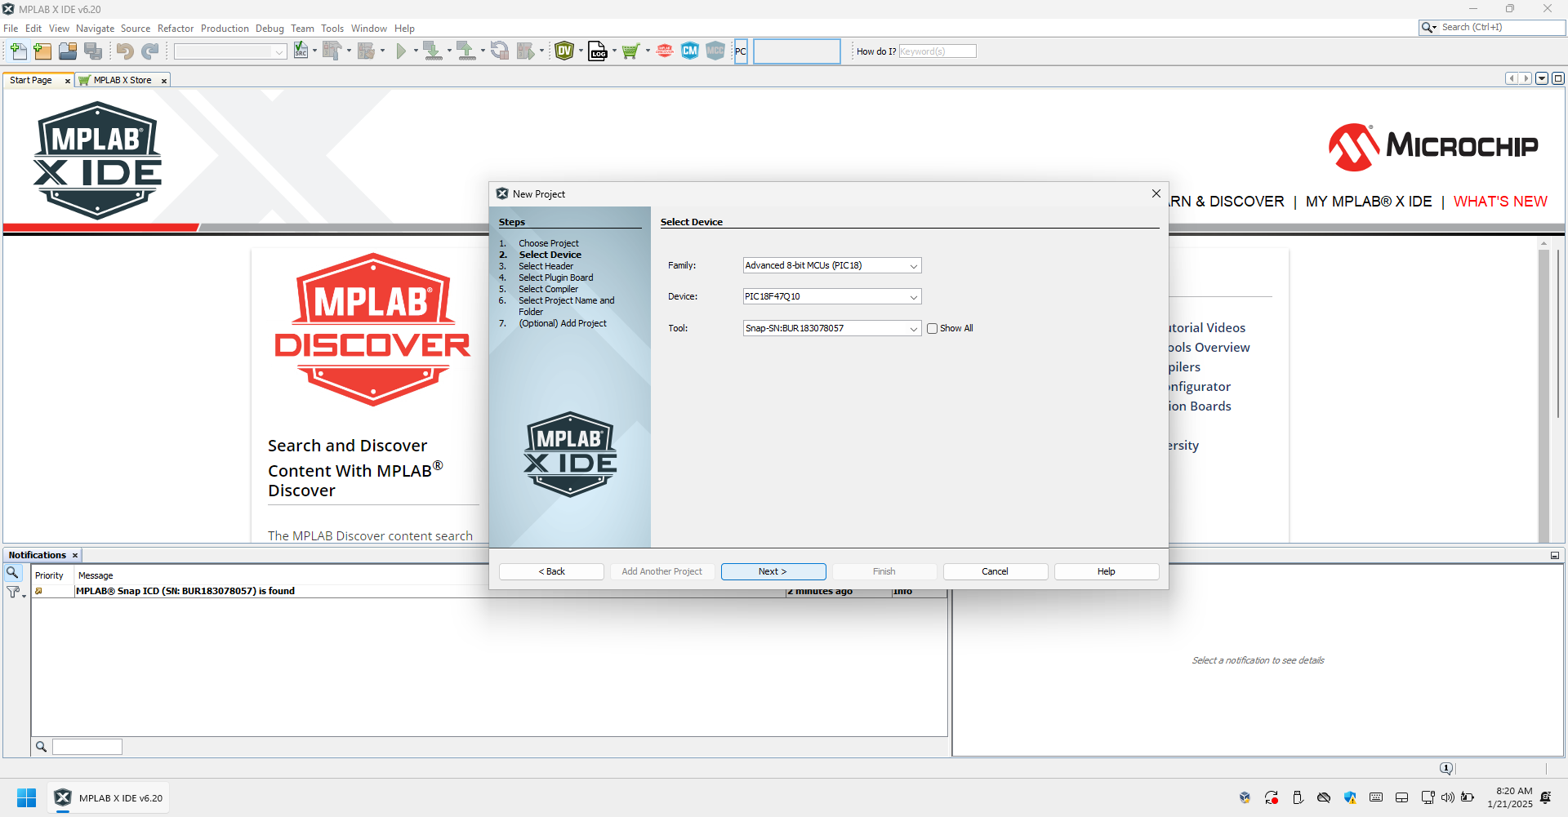The width and height of the screenshot is (1568, 817).
Task: Expand the DV icon dropdown arrow
Action: (x=581, y=51)
